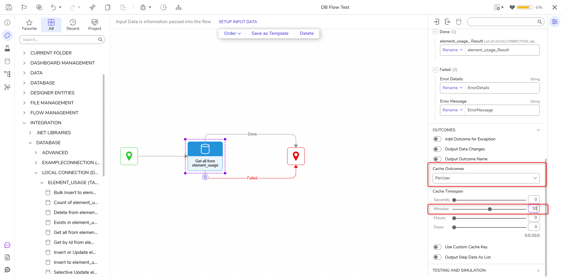This screenshot has width=562, height=277.
Task: Close the DB Flow Test designer
Action: 554,7
